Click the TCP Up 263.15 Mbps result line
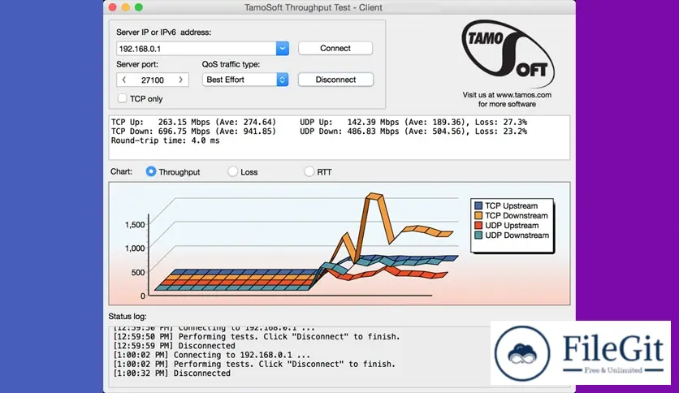 click(x=193, y=122)
